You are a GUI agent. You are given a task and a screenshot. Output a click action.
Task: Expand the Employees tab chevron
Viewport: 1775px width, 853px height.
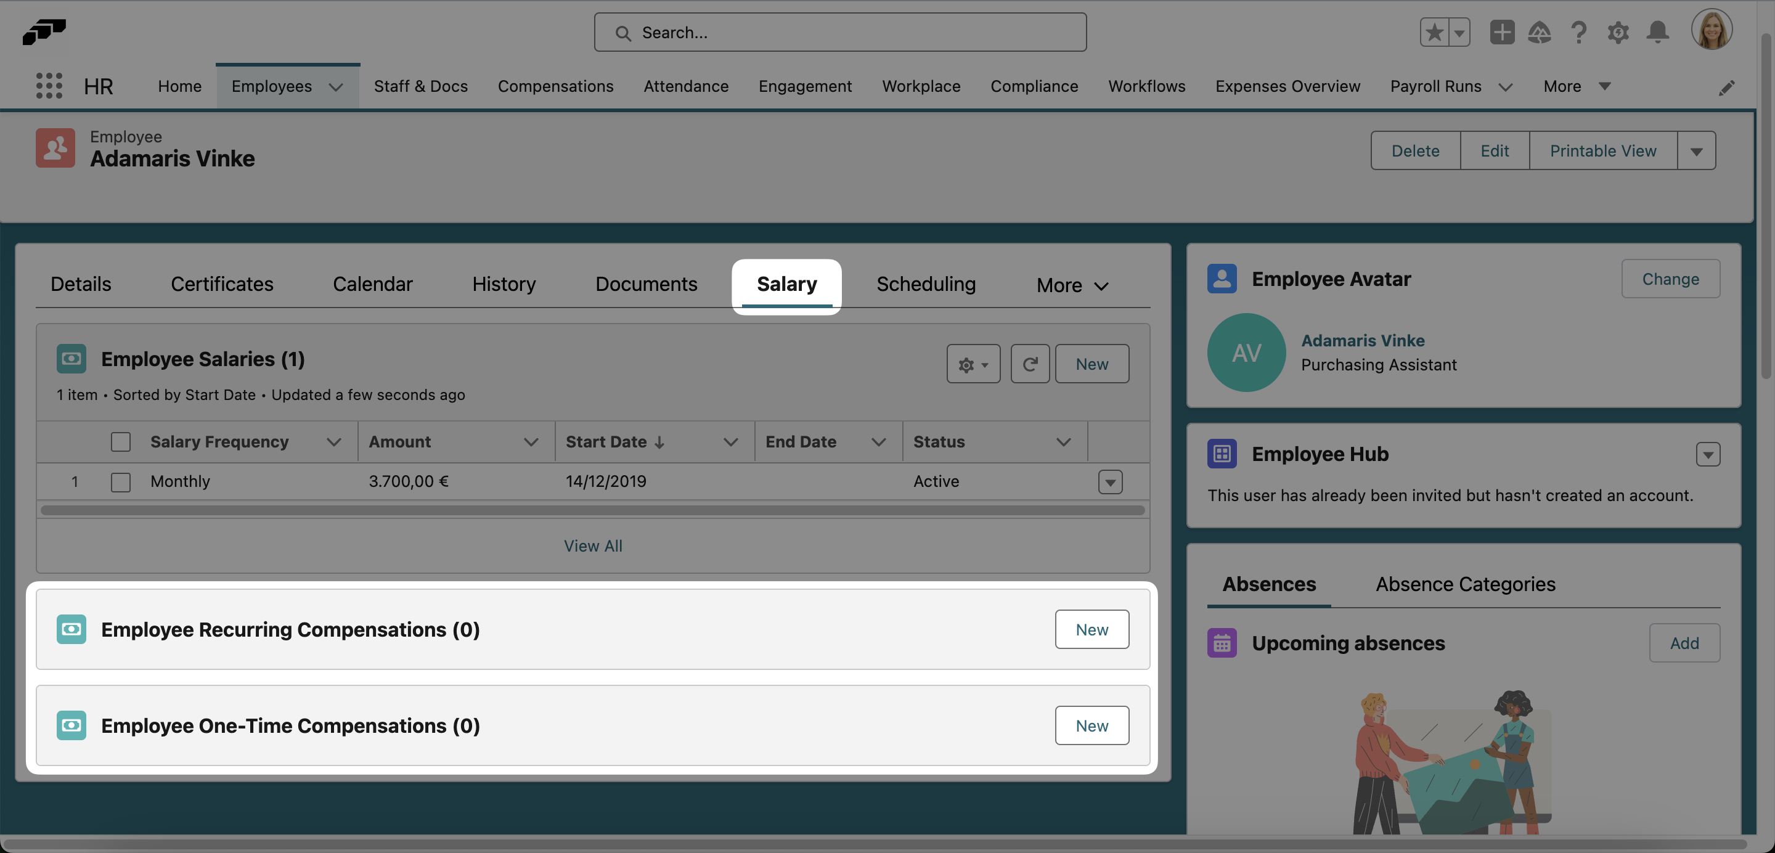pos(337,87)
